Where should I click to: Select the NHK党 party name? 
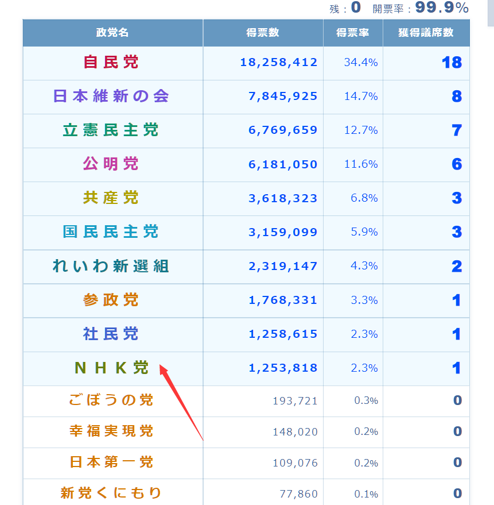(x=112, y=368)
